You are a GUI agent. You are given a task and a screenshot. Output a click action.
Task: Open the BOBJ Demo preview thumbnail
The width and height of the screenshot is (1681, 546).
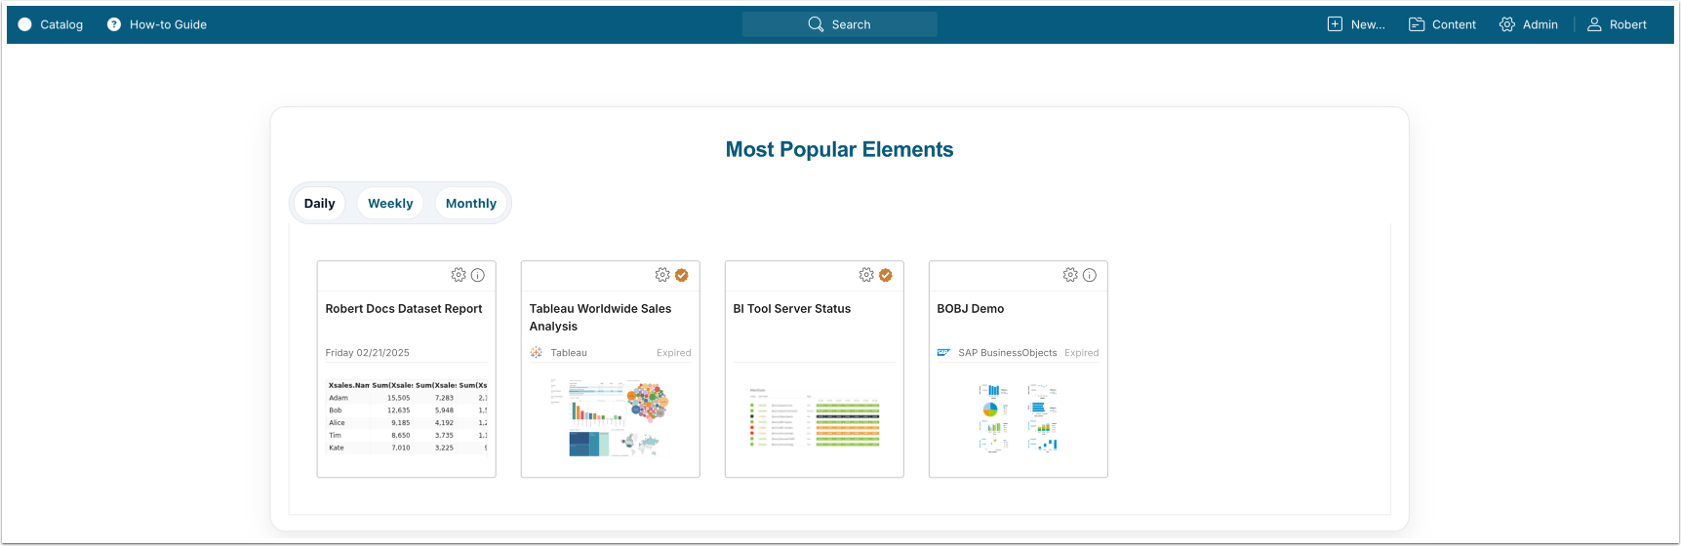pos(1018,417)
